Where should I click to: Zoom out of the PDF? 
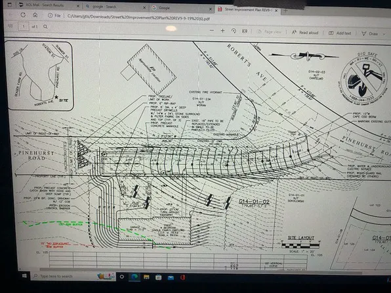[212, 30]
